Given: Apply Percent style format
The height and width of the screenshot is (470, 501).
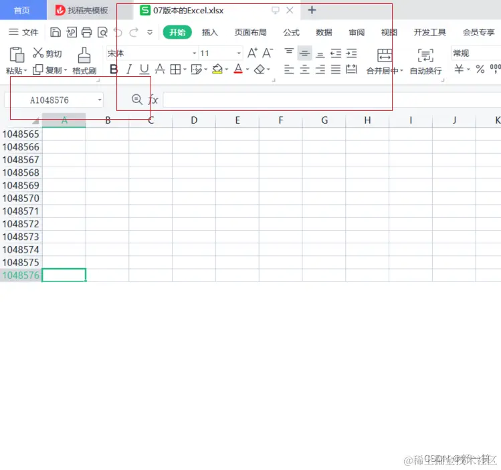Looking at the screenshot, I should (480, 69).
